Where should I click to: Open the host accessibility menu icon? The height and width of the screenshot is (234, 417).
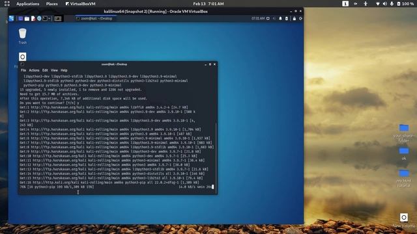point(366,4)
